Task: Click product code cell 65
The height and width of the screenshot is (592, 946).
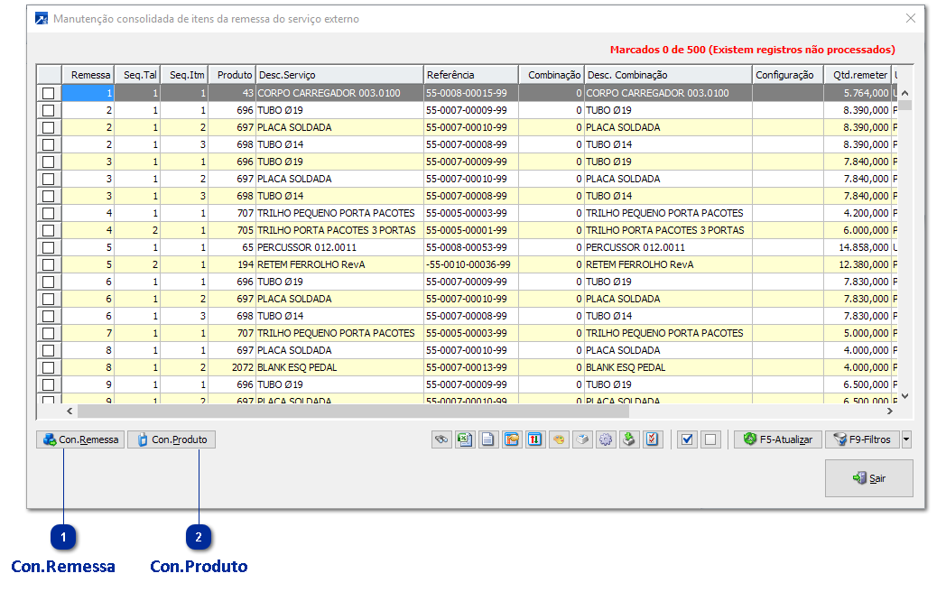Action: (232, 247)
